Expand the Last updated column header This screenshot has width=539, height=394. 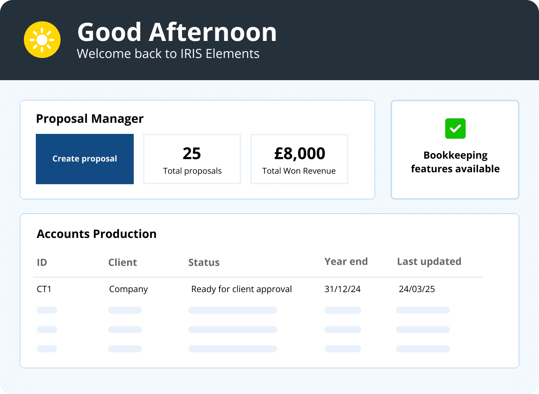pos(429,261)
